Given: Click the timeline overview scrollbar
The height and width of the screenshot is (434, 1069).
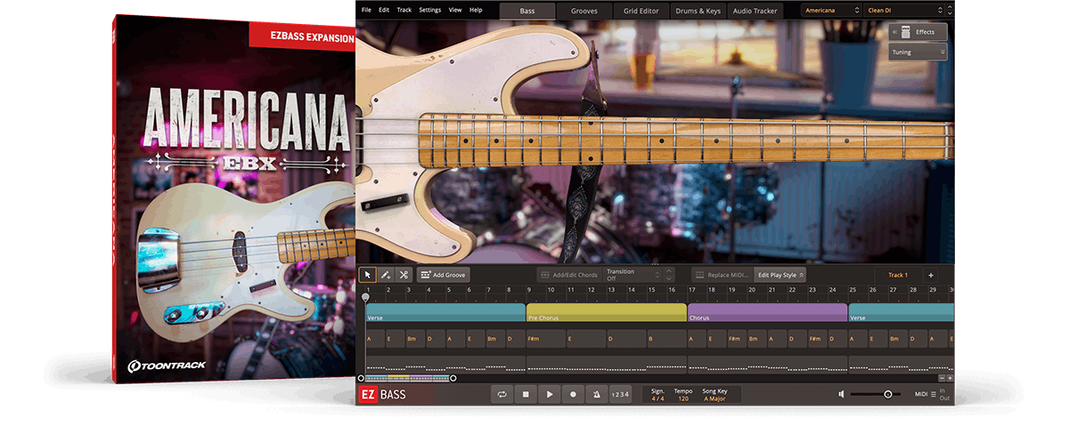Looking at the screenshot, I should (x=406, y=378).
